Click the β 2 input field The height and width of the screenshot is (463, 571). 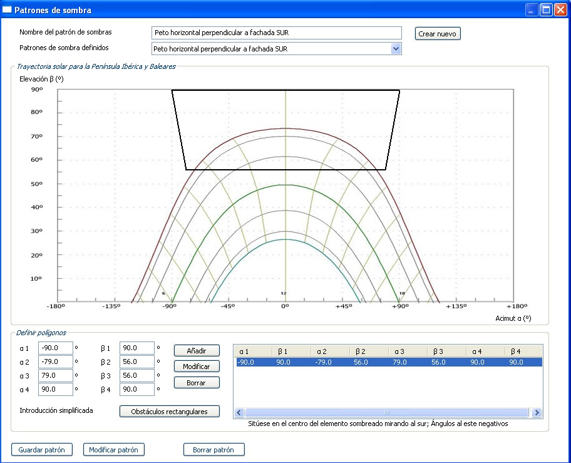click(x=136, y=362)
